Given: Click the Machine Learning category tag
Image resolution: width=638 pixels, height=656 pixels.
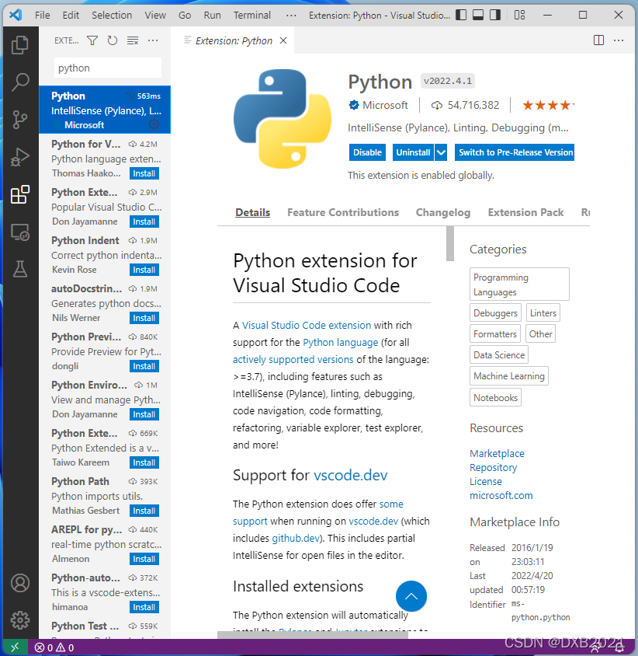Looking at the screenshot, I should coord(509,375).
